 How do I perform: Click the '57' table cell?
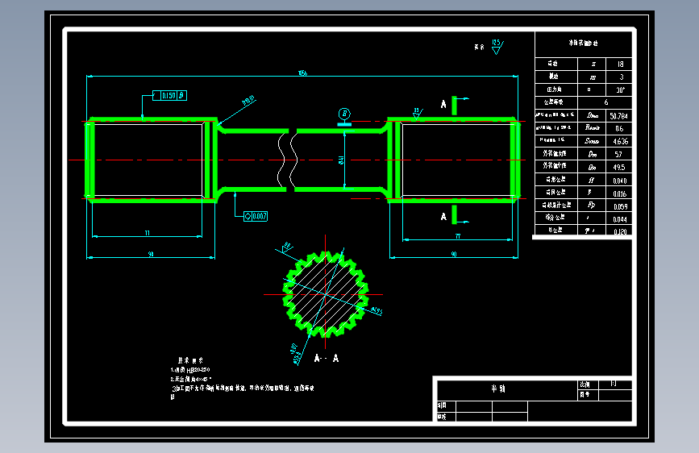tap(618, 154)
